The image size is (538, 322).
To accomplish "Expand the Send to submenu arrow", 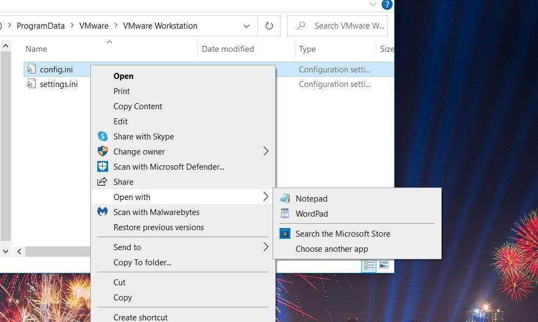I will [x=265, y=247].
